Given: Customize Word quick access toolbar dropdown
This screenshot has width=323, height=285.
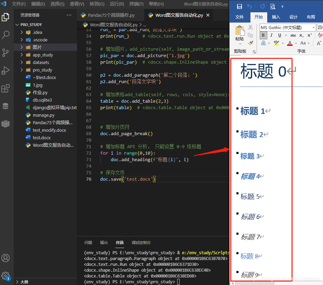Looking at the screenshot, I should click(282, 7).
